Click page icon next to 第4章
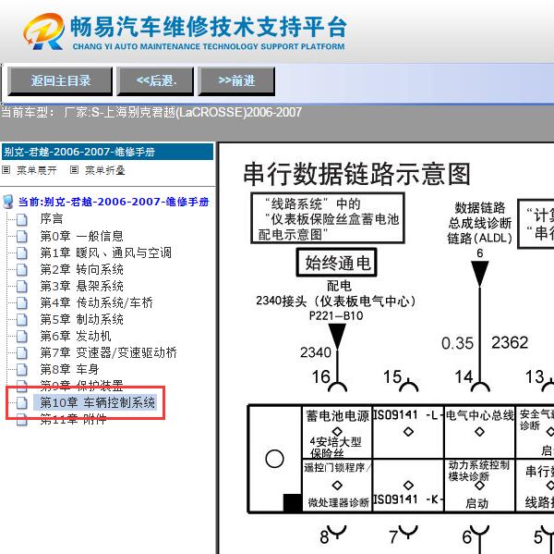The width and height of the screenshot is (554, 554). click(22, 303)
